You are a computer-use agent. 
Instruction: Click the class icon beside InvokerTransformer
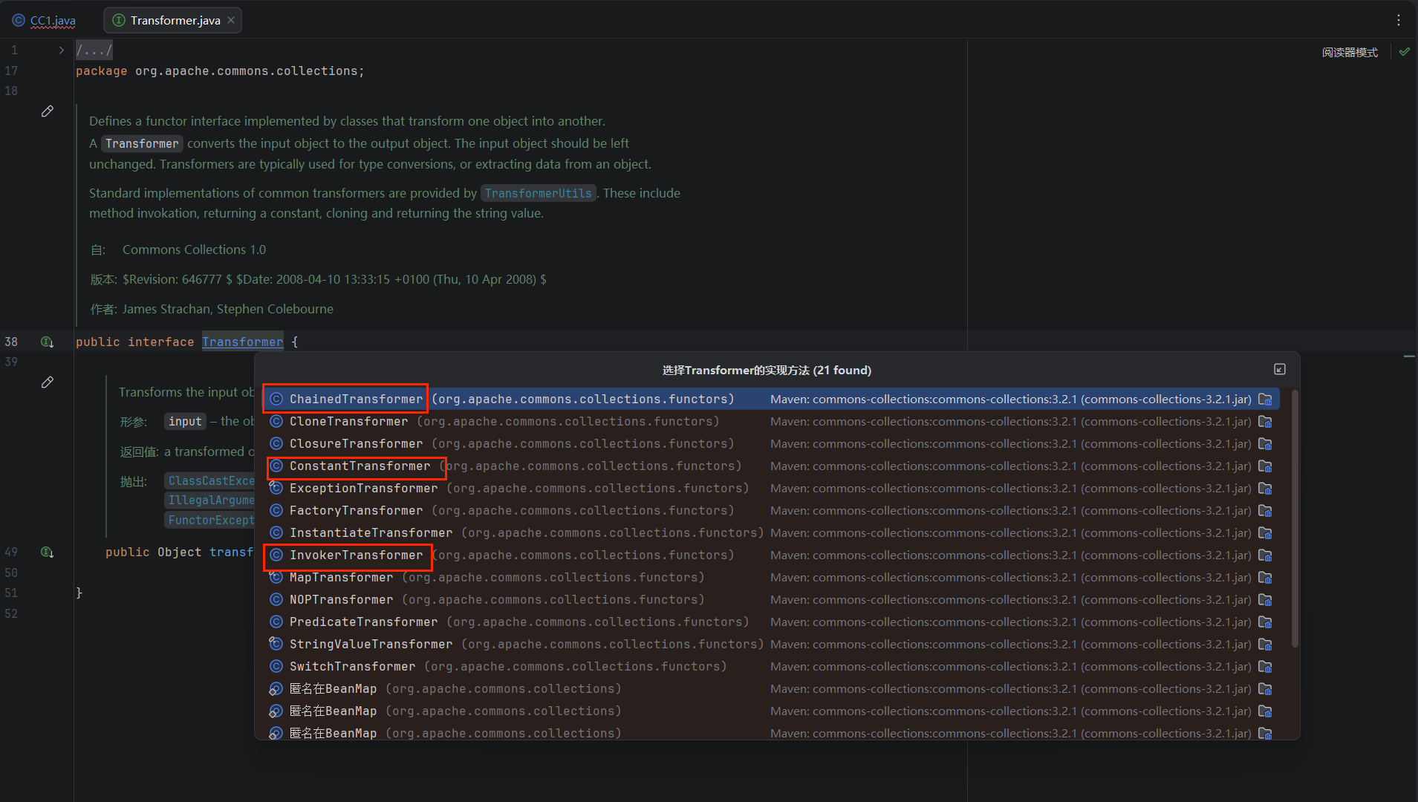click(x=276, y=555)
